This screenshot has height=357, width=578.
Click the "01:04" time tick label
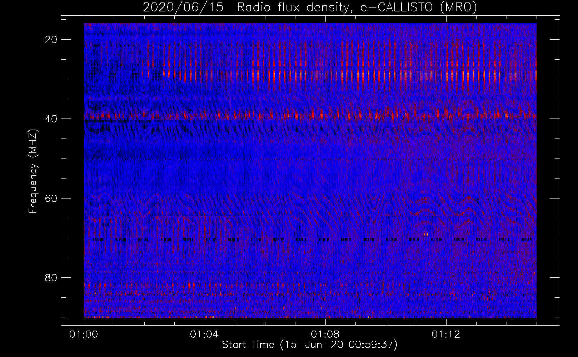click(204, 335)
